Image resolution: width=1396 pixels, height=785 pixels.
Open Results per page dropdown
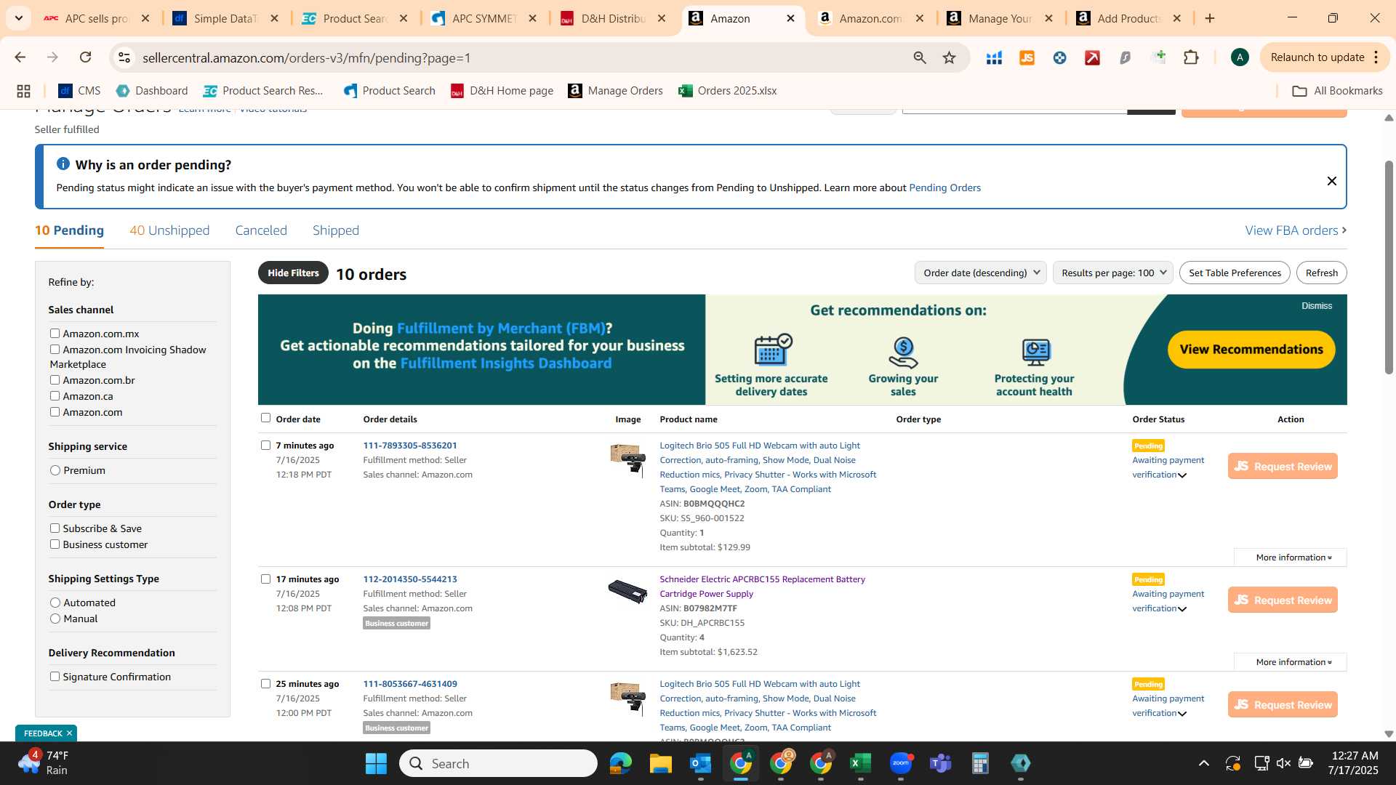click(1112, 273)
